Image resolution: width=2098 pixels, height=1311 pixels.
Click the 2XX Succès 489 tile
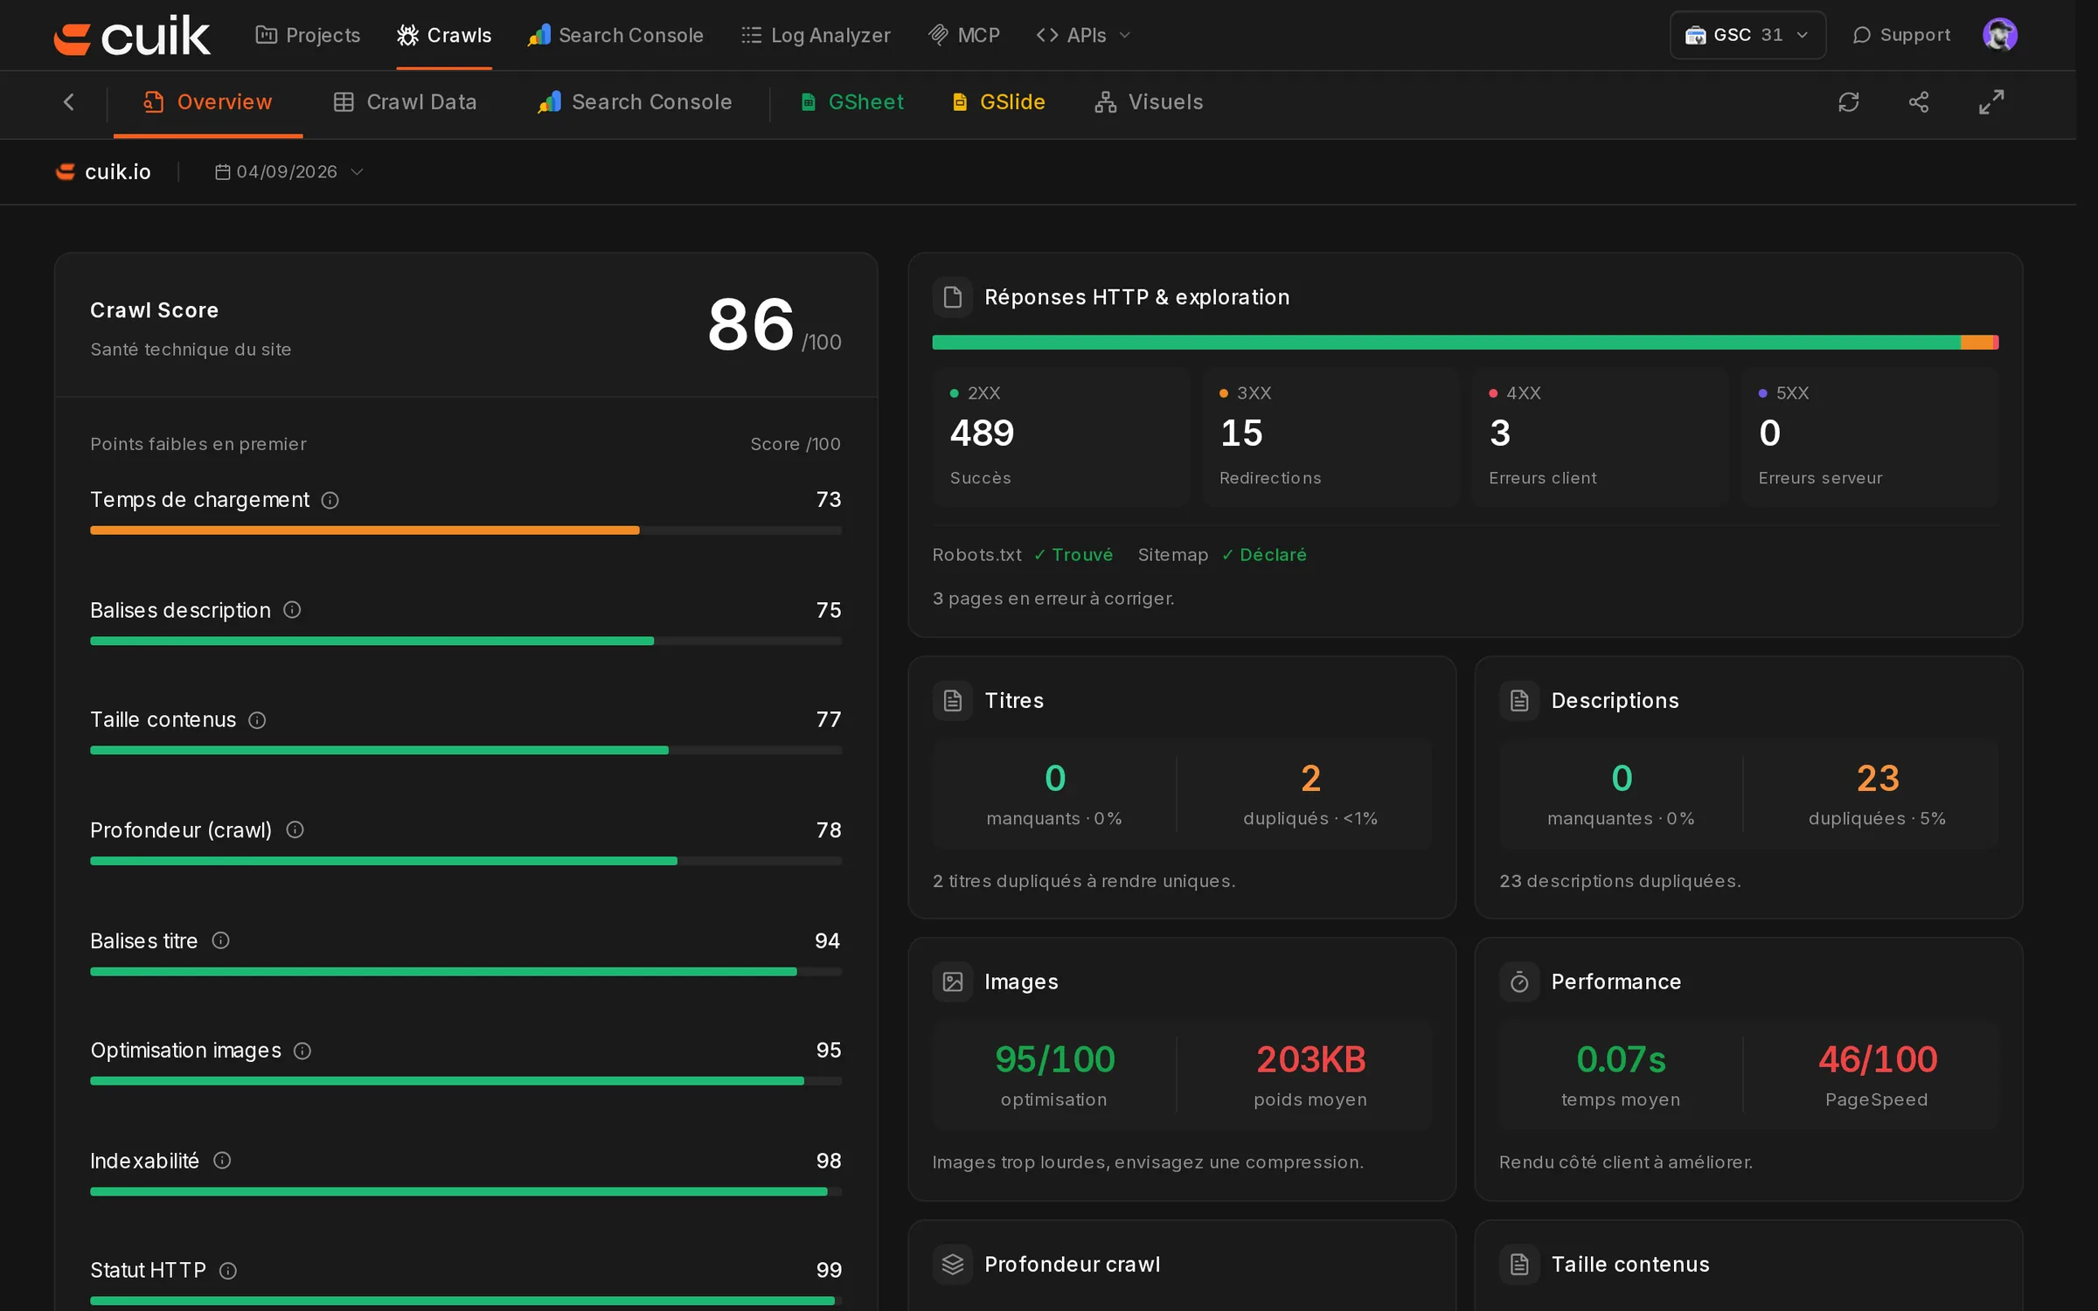click(1061, 437)
